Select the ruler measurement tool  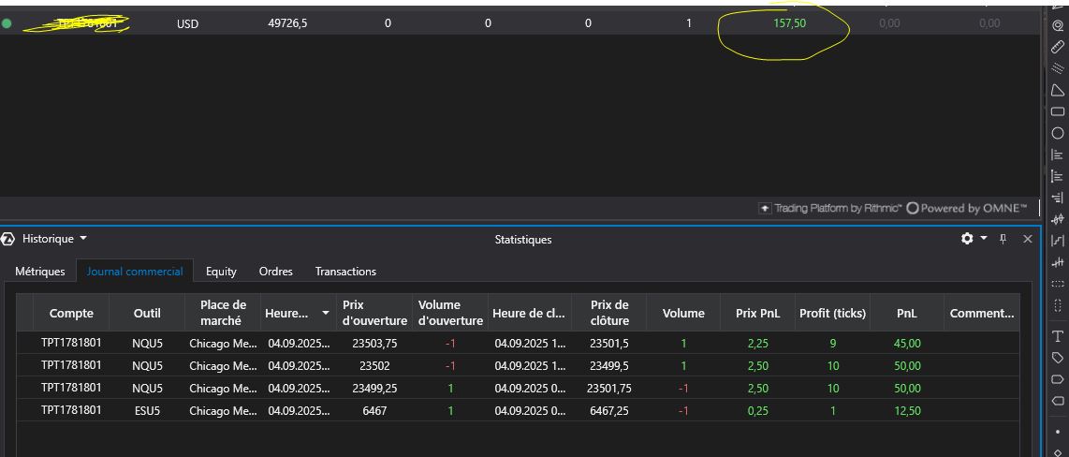coord(1058,47)
